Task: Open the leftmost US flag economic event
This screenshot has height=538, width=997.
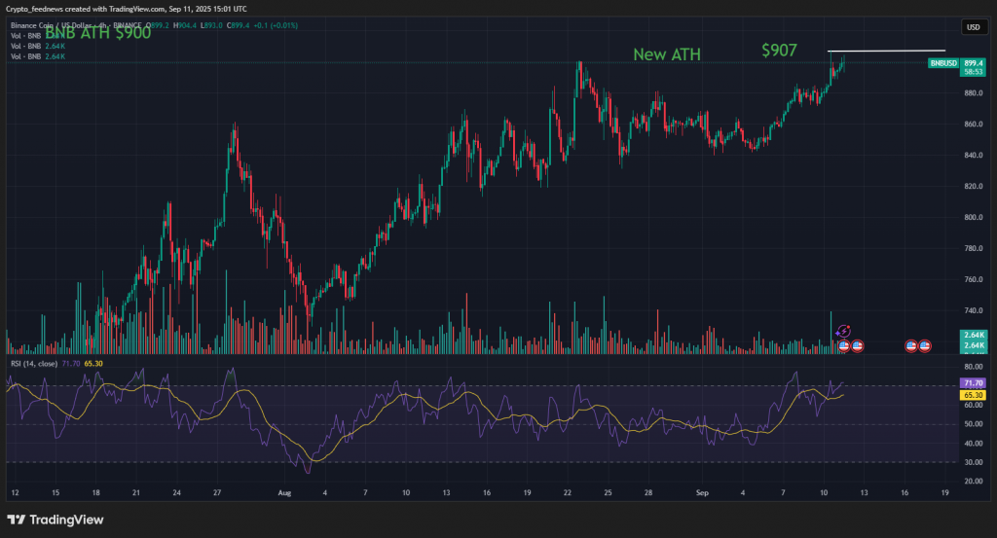Action: pyautogui.click(x=844, y=345)
